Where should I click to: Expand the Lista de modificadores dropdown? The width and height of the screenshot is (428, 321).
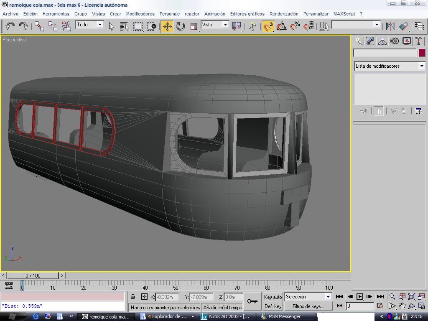tap(421, 66)
